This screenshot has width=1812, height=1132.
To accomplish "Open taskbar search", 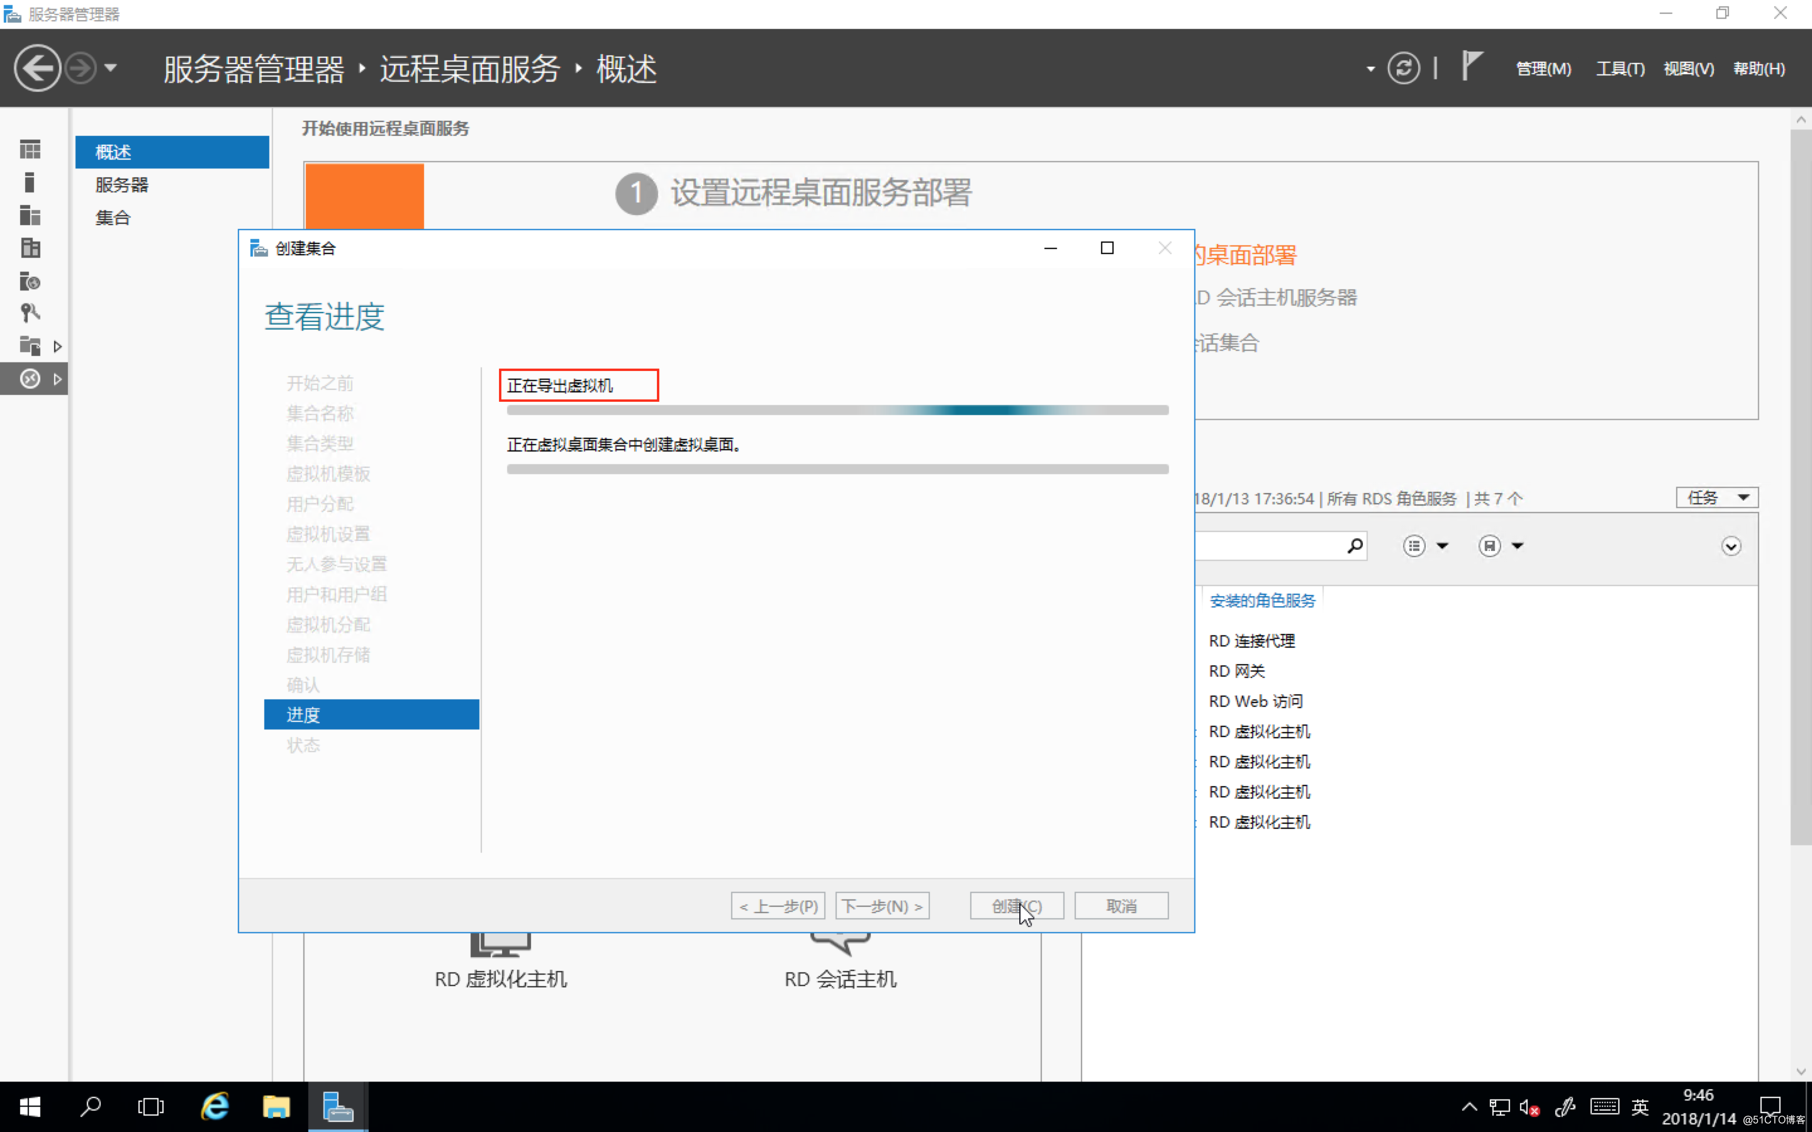I will pos(91,1107).
